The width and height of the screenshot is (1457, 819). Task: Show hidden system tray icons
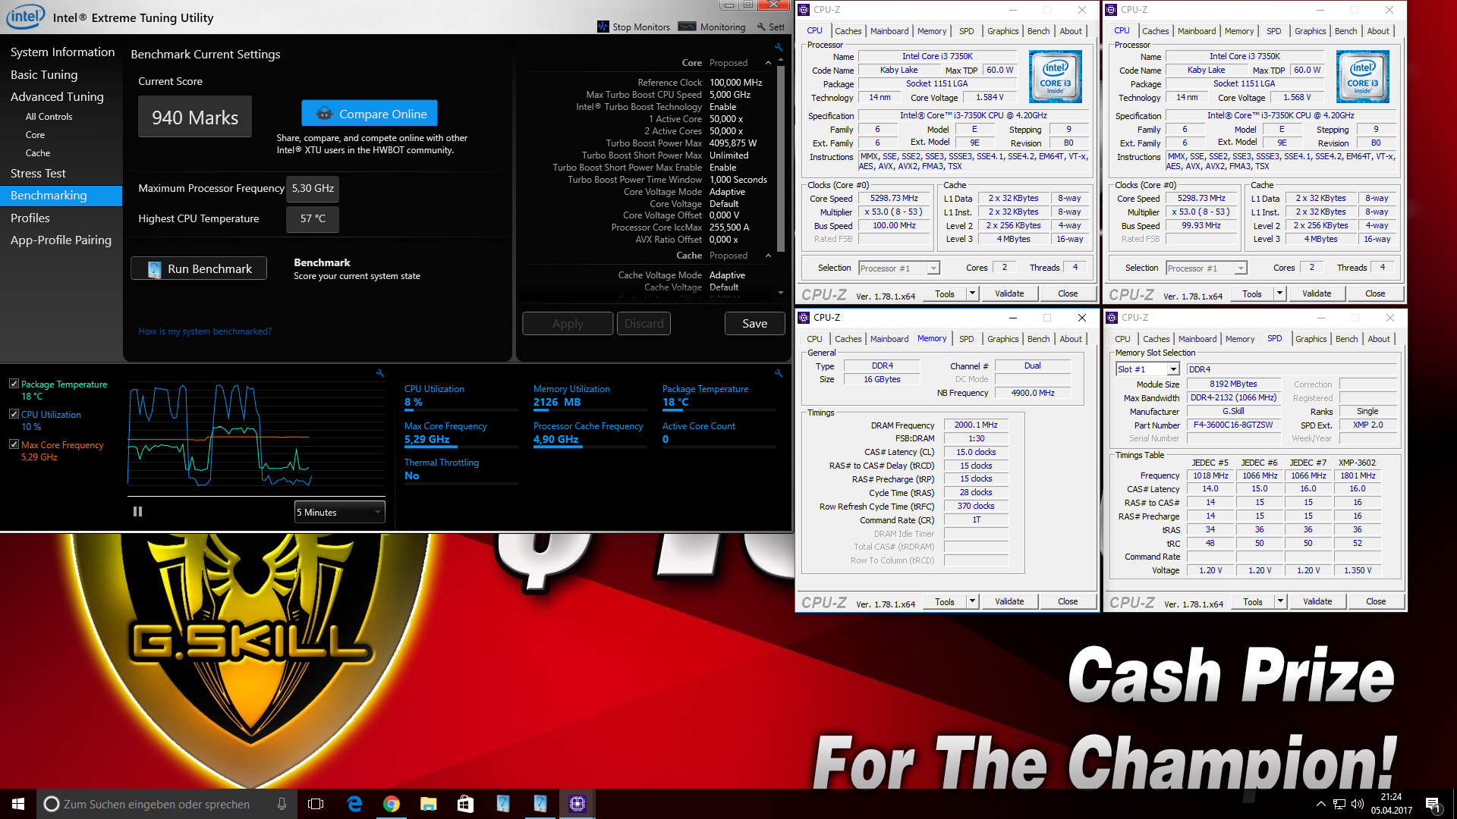click(x=1321, y=804)
